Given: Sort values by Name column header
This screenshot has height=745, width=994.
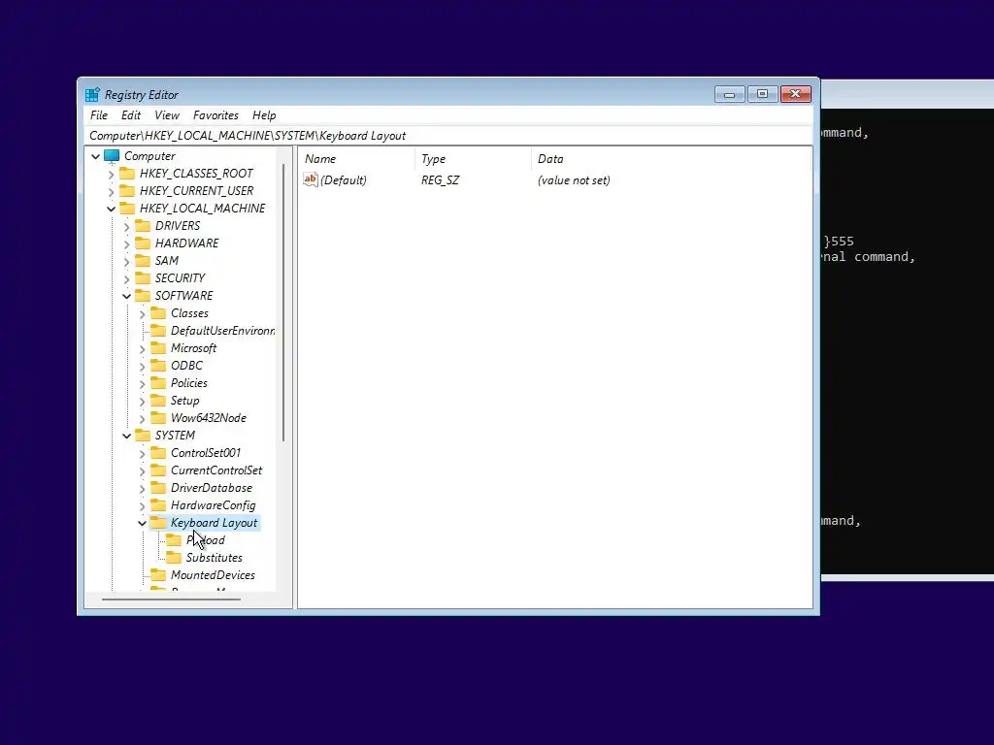Looking at the screenshot, I should point(356,159).
